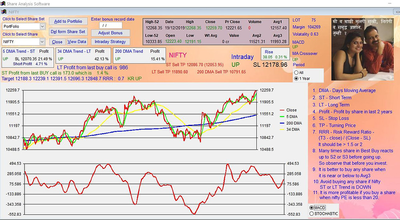Click the large pink NIFTY heading
The image size is (400, 220).
click(178, 55)
